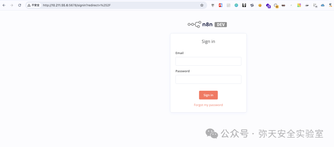This screenshot has height=147, width=334.
Task: Open the Forgot my password link
Action: click(208, 105)
